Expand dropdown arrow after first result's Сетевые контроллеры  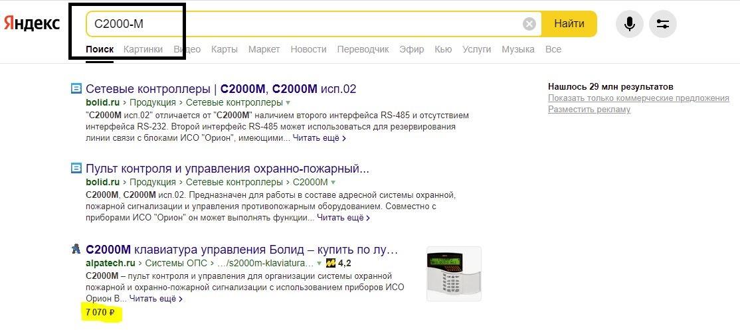(x=288, y=104)
